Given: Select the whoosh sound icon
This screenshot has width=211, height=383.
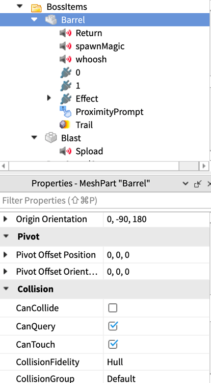Looking at the screenshot, I should tap(66, 59).
